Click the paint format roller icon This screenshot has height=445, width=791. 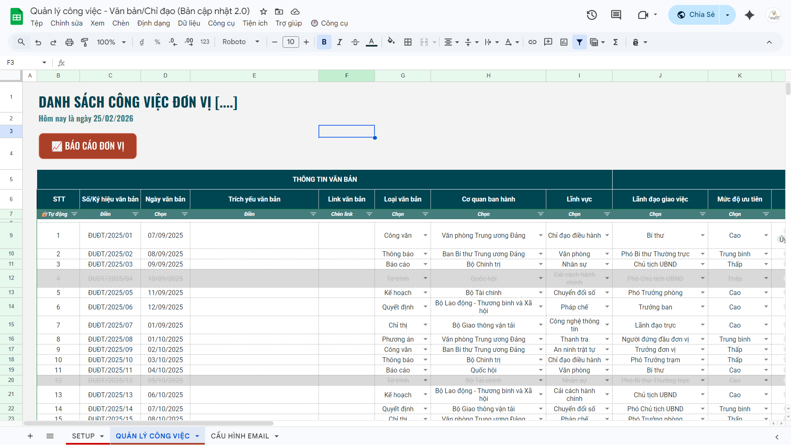coord(85,42)
